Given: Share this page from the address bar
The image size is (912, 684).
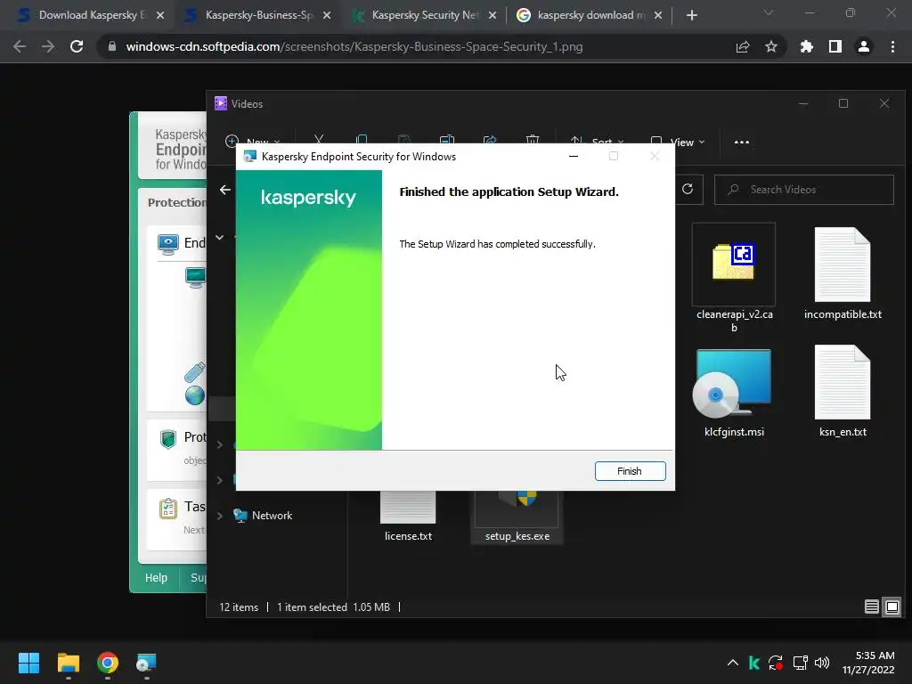Looking at the screenshot, I should [743, 46].
